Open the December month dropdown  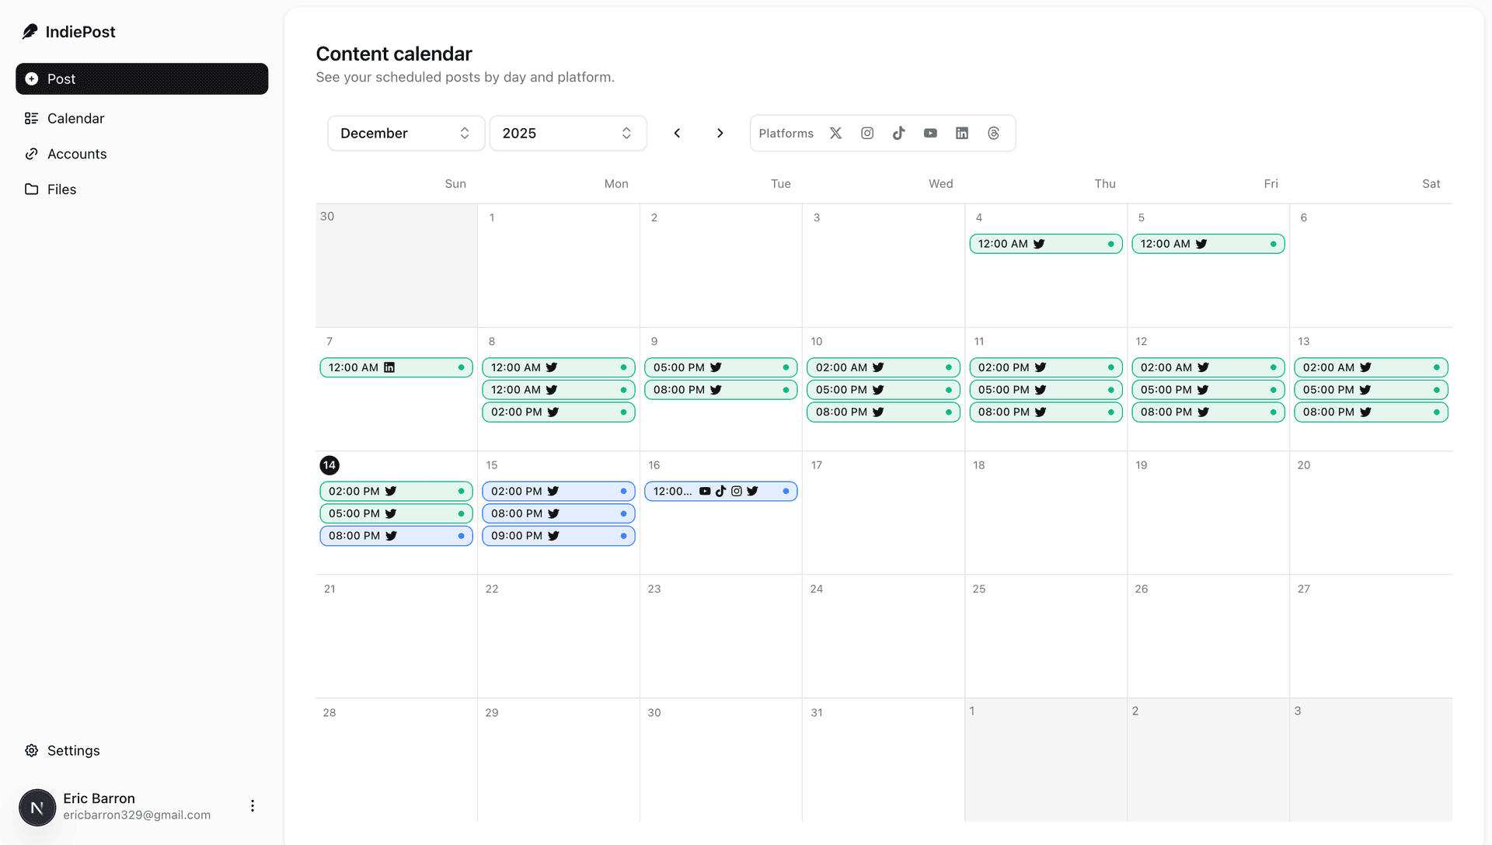(405, 133)
